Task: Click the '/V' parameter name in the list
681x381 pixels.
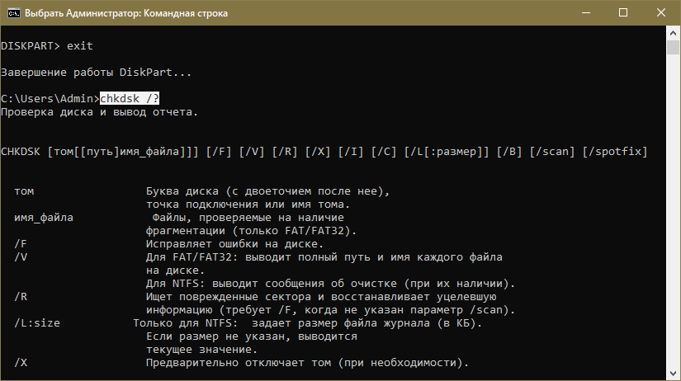Action: (x=21, y=257)
